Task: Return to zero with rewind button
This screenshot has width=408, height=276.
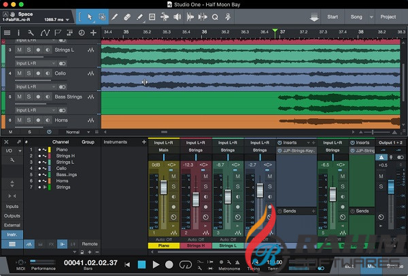Action: 127,265
